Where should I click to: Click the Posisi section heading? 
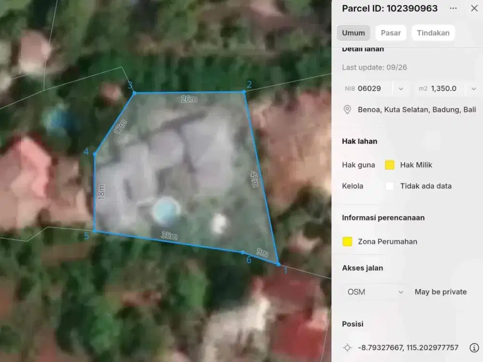click(353, 324)
